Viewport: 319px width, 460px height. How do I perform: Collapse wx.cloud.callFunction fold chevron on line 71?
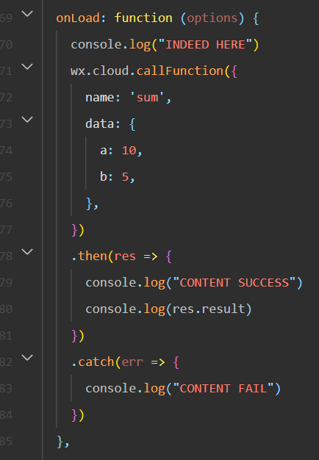[27, 67]
